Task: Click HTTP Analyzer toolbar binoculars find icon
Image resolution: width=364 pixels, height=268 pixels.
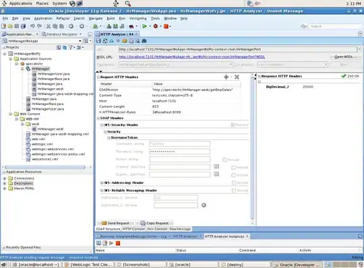Action: coord(144,41)
